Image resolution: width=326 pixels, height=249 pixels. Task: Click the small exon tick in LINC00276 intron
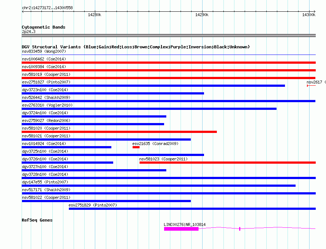coord(240,229)
